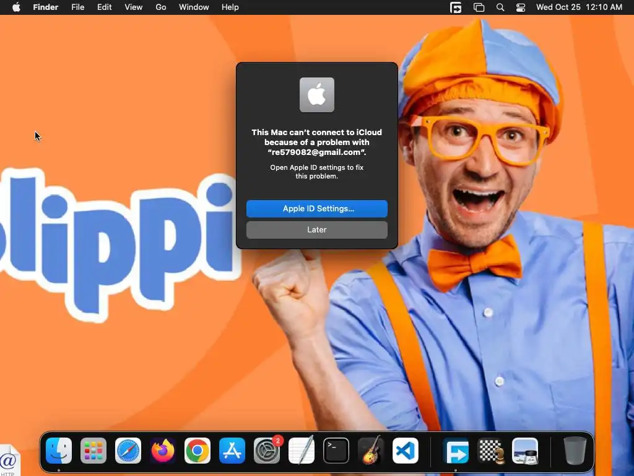Launch Firefox from the Dock
The height and width of the screenshot is (476, 634).
[163, 451]
